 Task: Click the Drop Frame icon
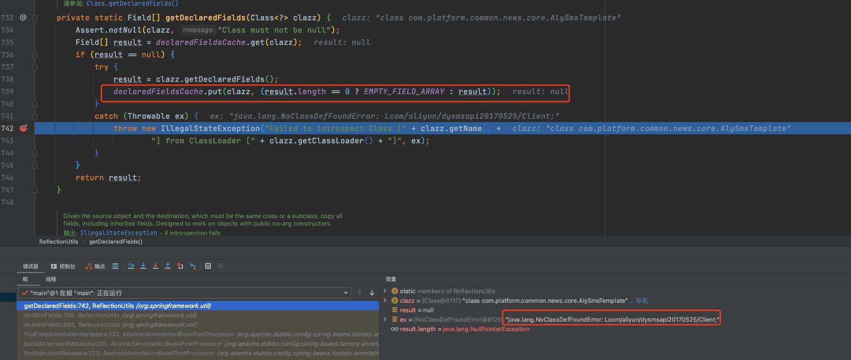click(x=180, y=266)
